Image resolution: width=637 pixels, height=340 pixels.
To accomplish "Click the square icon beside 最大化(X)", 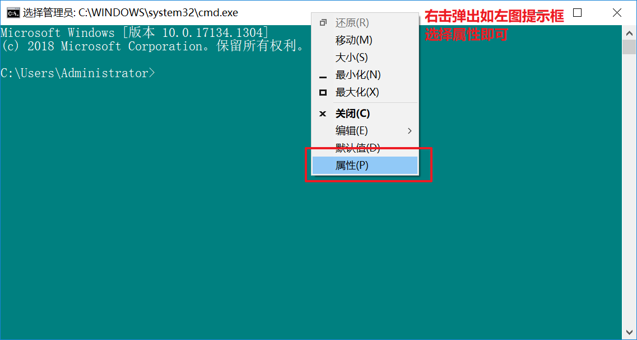I will click(323, 92).
